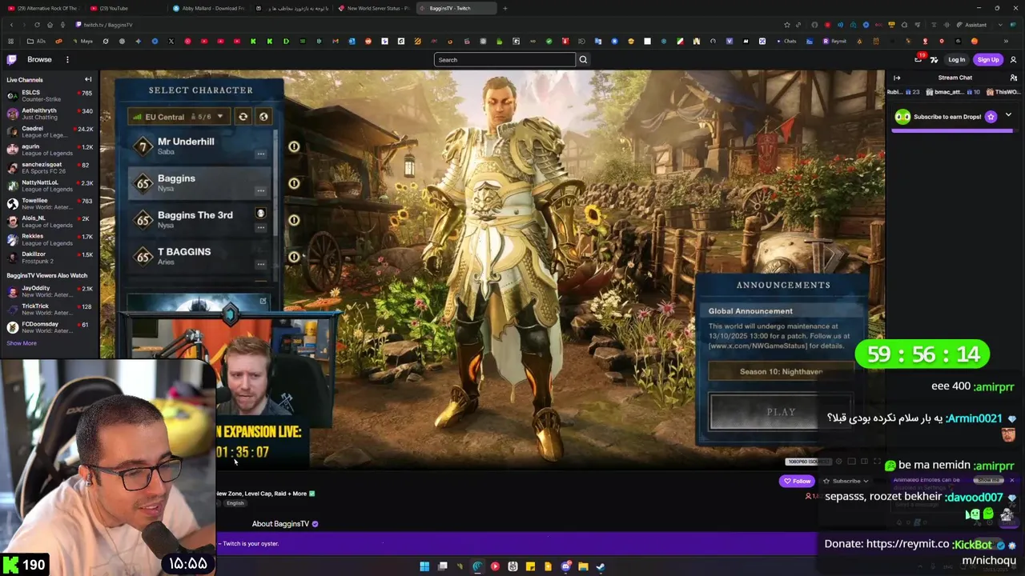The height and width of the screenshot is (576, 1025).
Task: Select T BAGGINS character on Aries
Action: (200, 256)
